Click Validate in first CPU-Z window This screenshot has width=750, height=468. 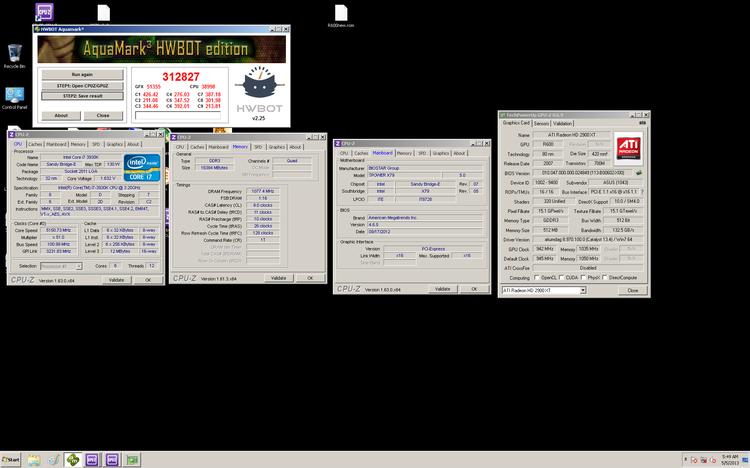click(116, 280)
